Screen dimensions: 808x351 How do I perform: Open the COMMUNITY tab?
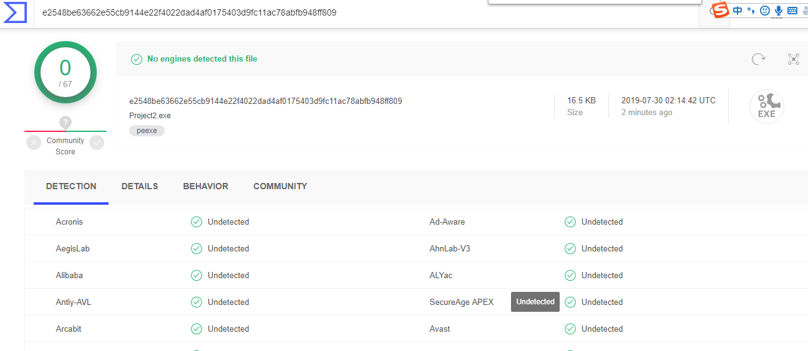(280, 186)
